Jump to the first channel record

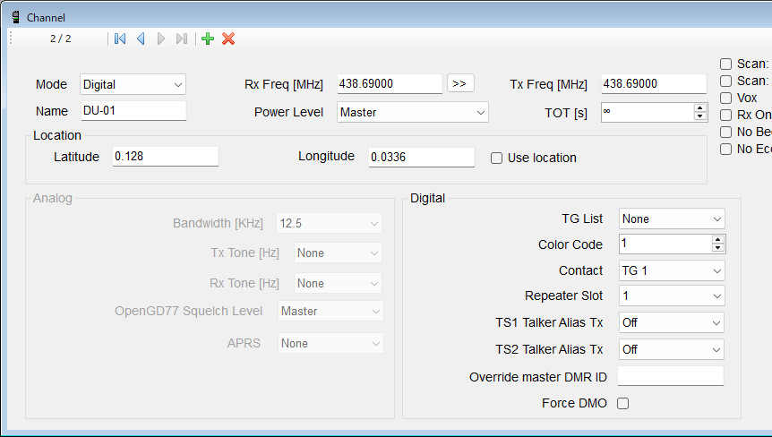[120, 39]
